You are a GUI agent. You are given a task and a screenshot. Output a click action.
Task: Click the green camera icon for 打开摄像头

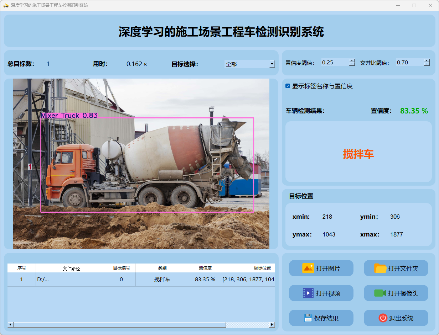click(x=380, y=293)
